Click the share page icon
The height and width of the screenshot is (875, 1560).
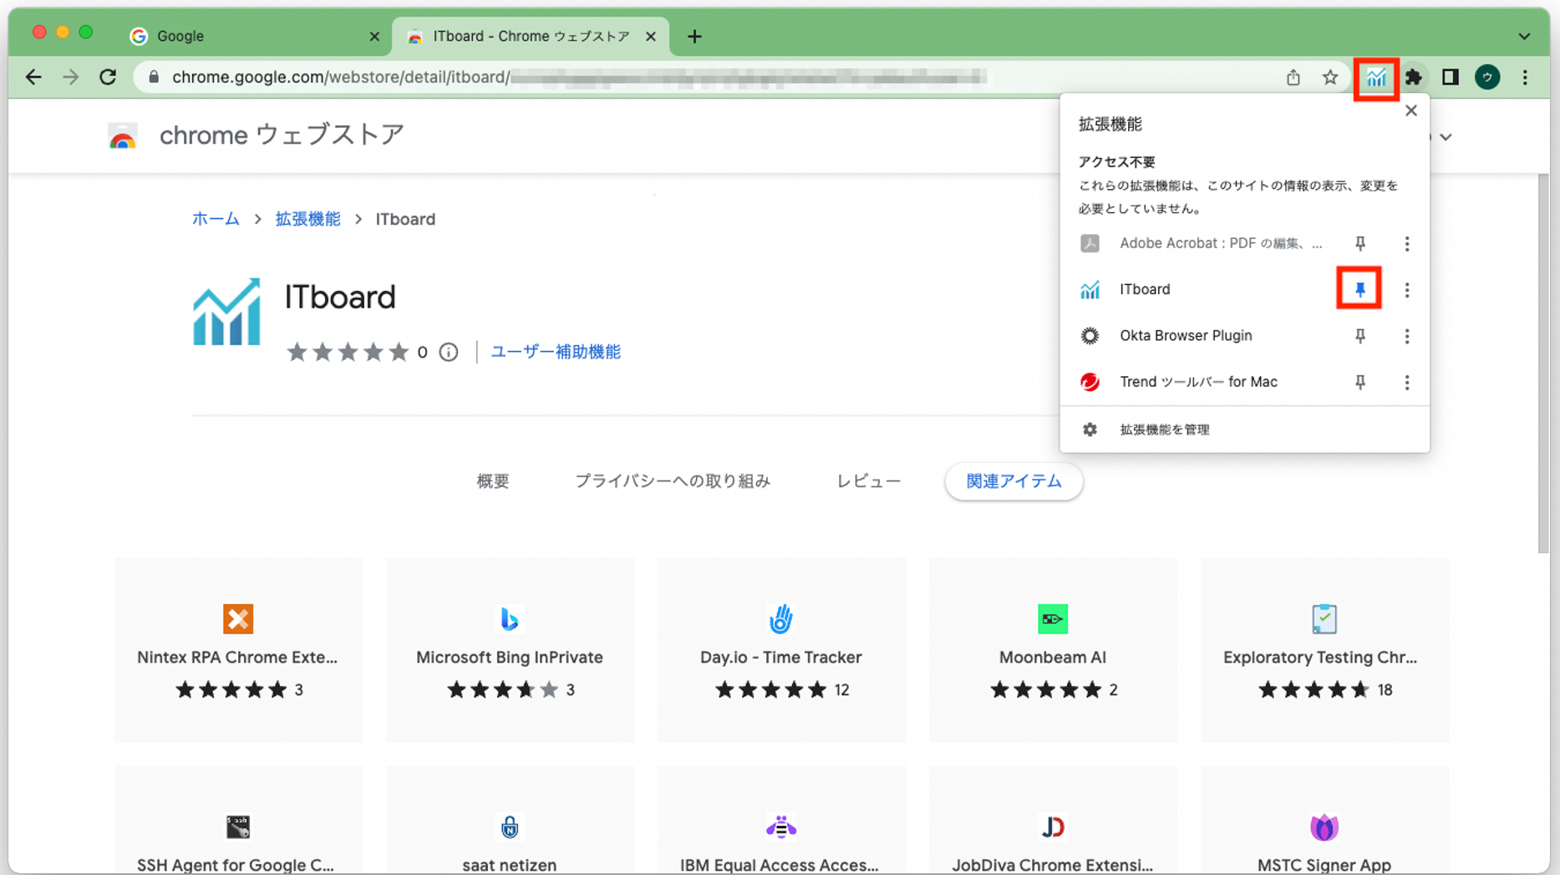(1293, 78)
